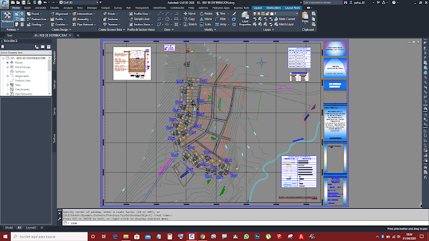
Task: Open the Output ribbon tab
Action: (x=105, y=7)
